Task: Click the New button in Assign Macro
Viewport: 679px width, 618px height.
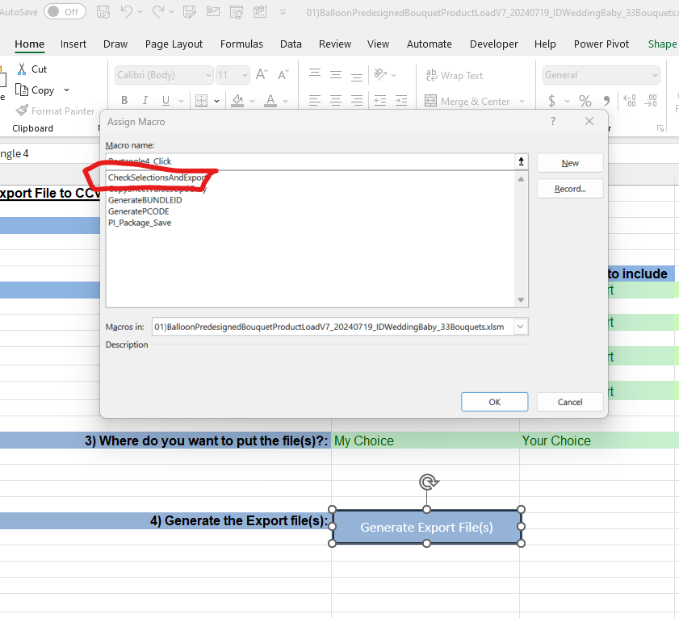Action: pos(569,162)
